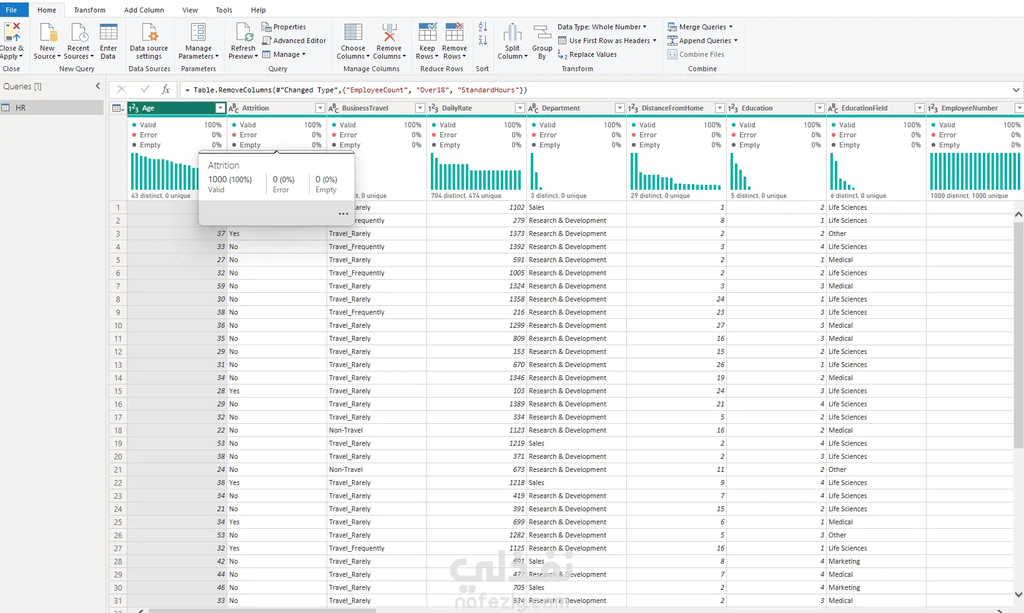Switch to the Help tab
This screenshot has height=613, width=1024.
(x=258, y=10)
